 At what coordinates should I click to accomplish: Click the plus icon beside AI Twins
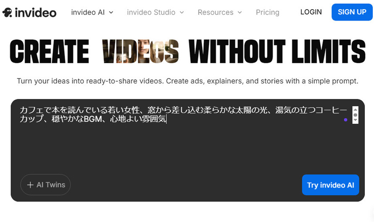pyautogui.click(x=30, y=185)
